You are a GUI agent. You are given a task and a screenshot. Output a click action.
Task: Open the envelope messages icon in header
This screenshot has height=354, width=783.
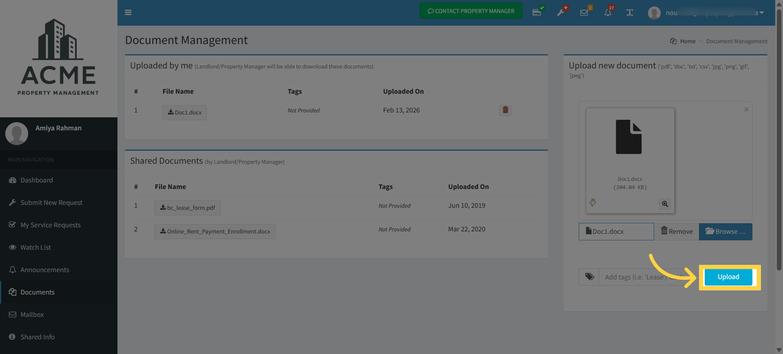[x=584, y=13]
